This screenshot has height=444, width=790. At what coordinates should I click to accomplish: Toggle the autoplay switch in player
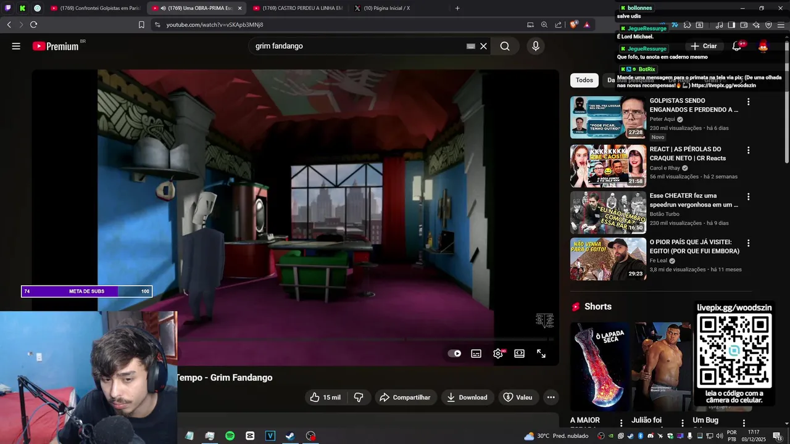(x=454, y=353)
